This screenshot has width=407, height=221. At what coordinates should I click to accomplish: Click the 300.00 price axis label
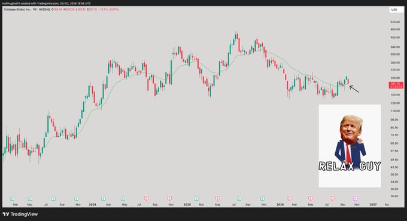click(x=395, y=54)
